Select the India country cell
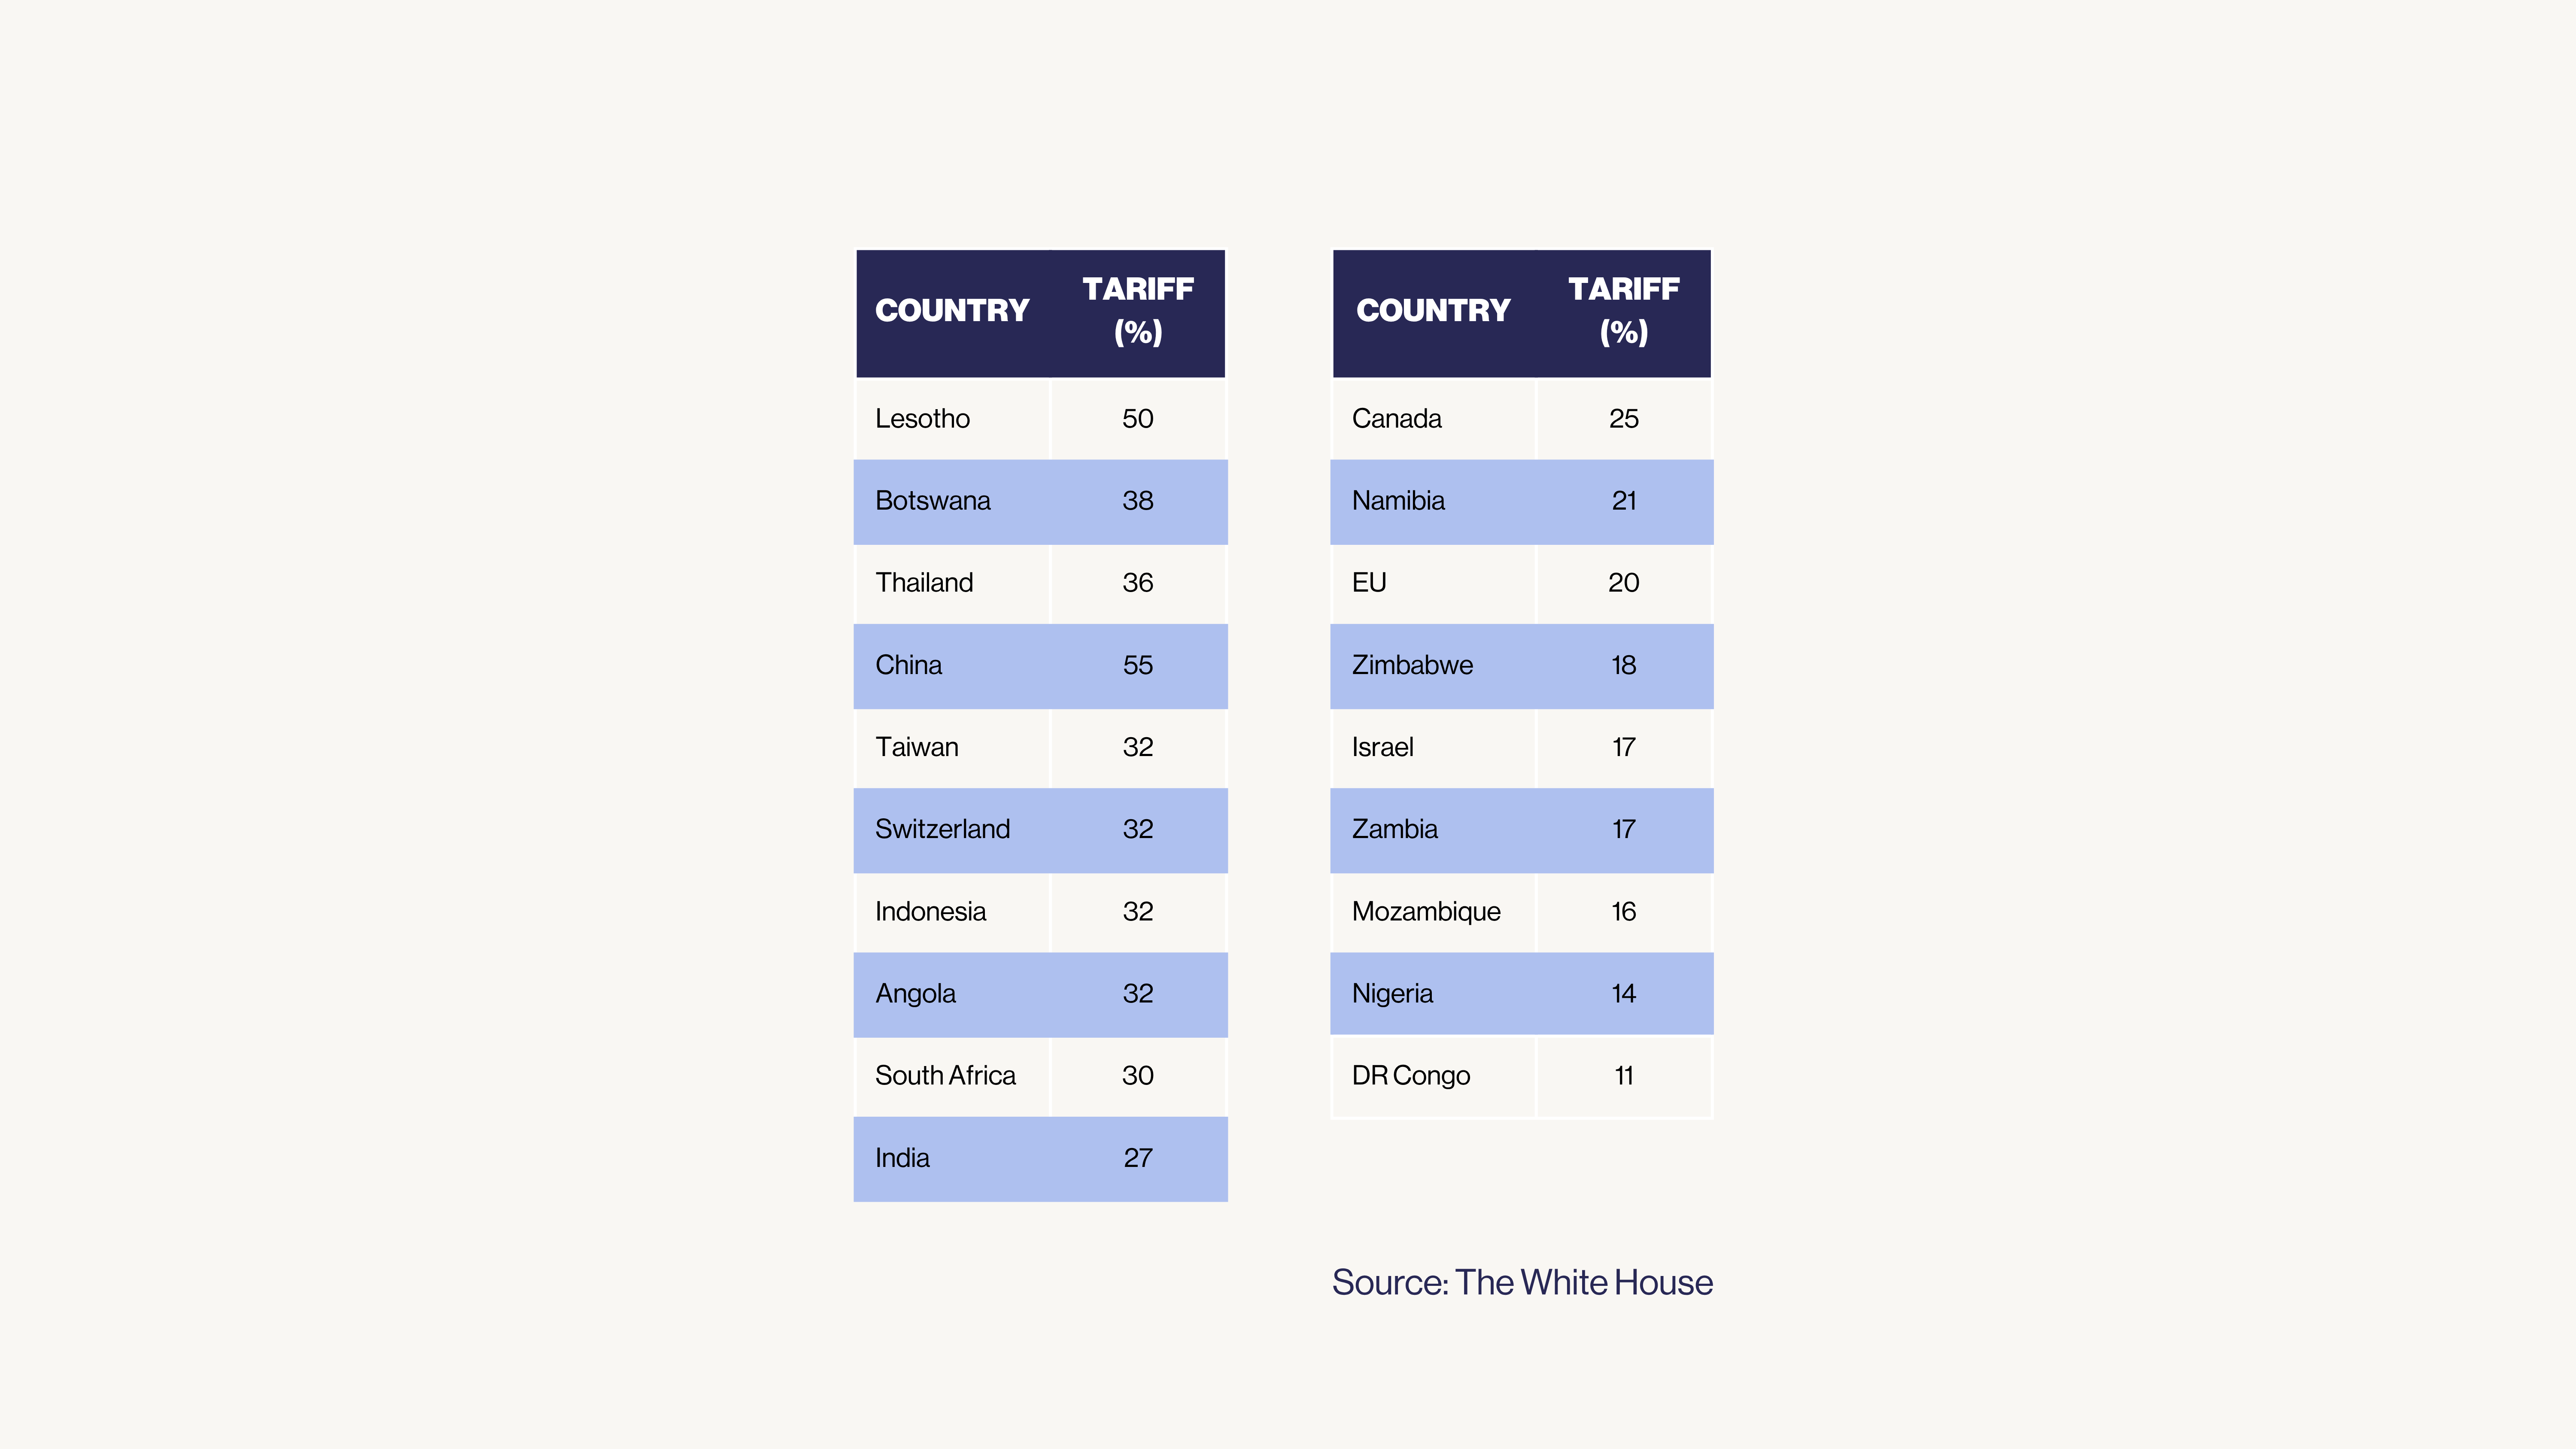The height and width of the screenshot is (1449, 2576). pyautogui.click(x=902, y=1158)
